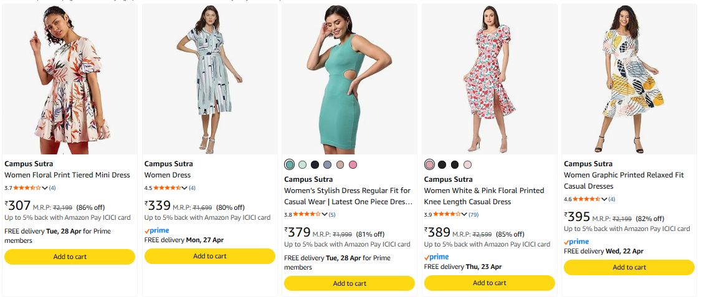Viewport: 704px width, 297px height.
Task: Click the 4.5 star rating icons
Action: tap(167, 187)
